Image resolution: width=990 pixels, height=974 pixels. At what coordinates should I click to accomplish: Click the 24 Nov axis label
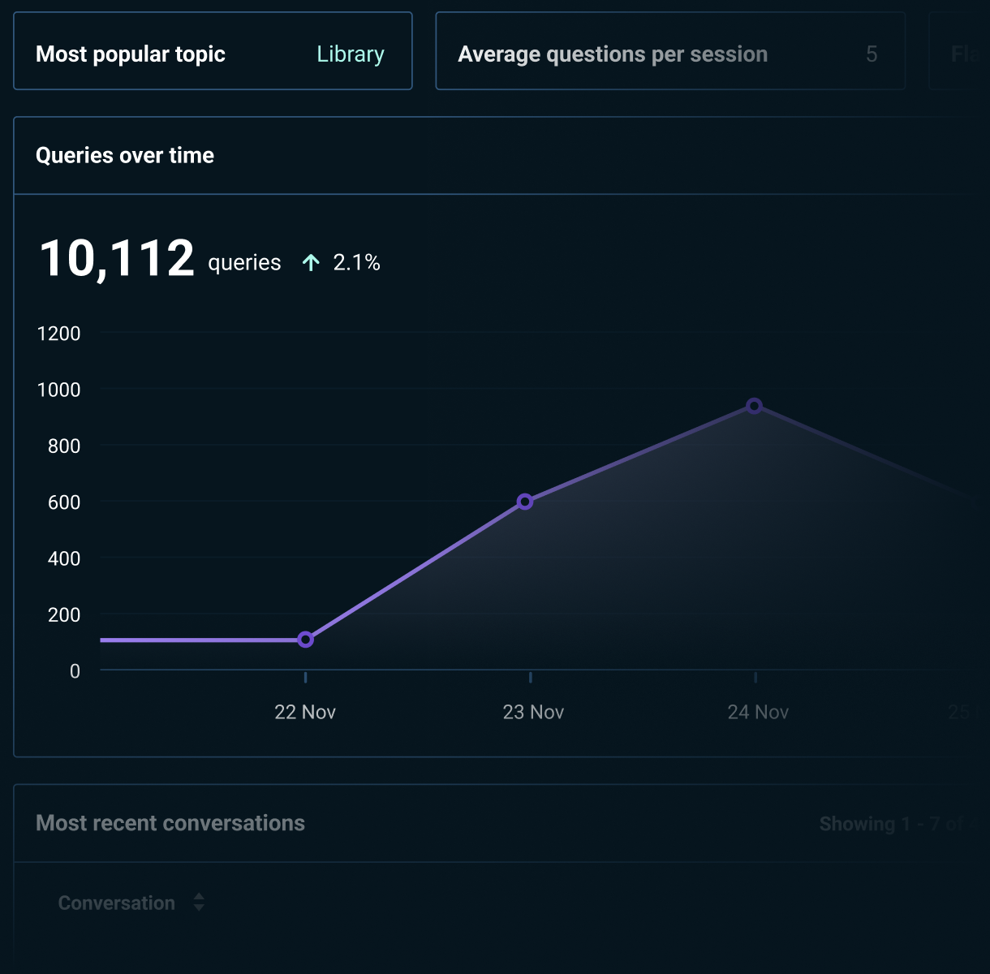(758, 712)
